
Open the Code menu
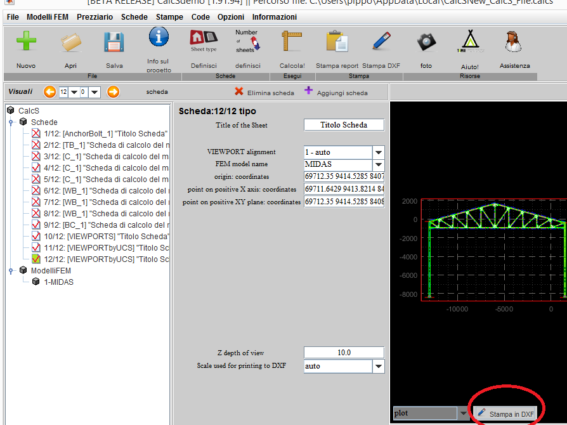click(x=200, y=17)
